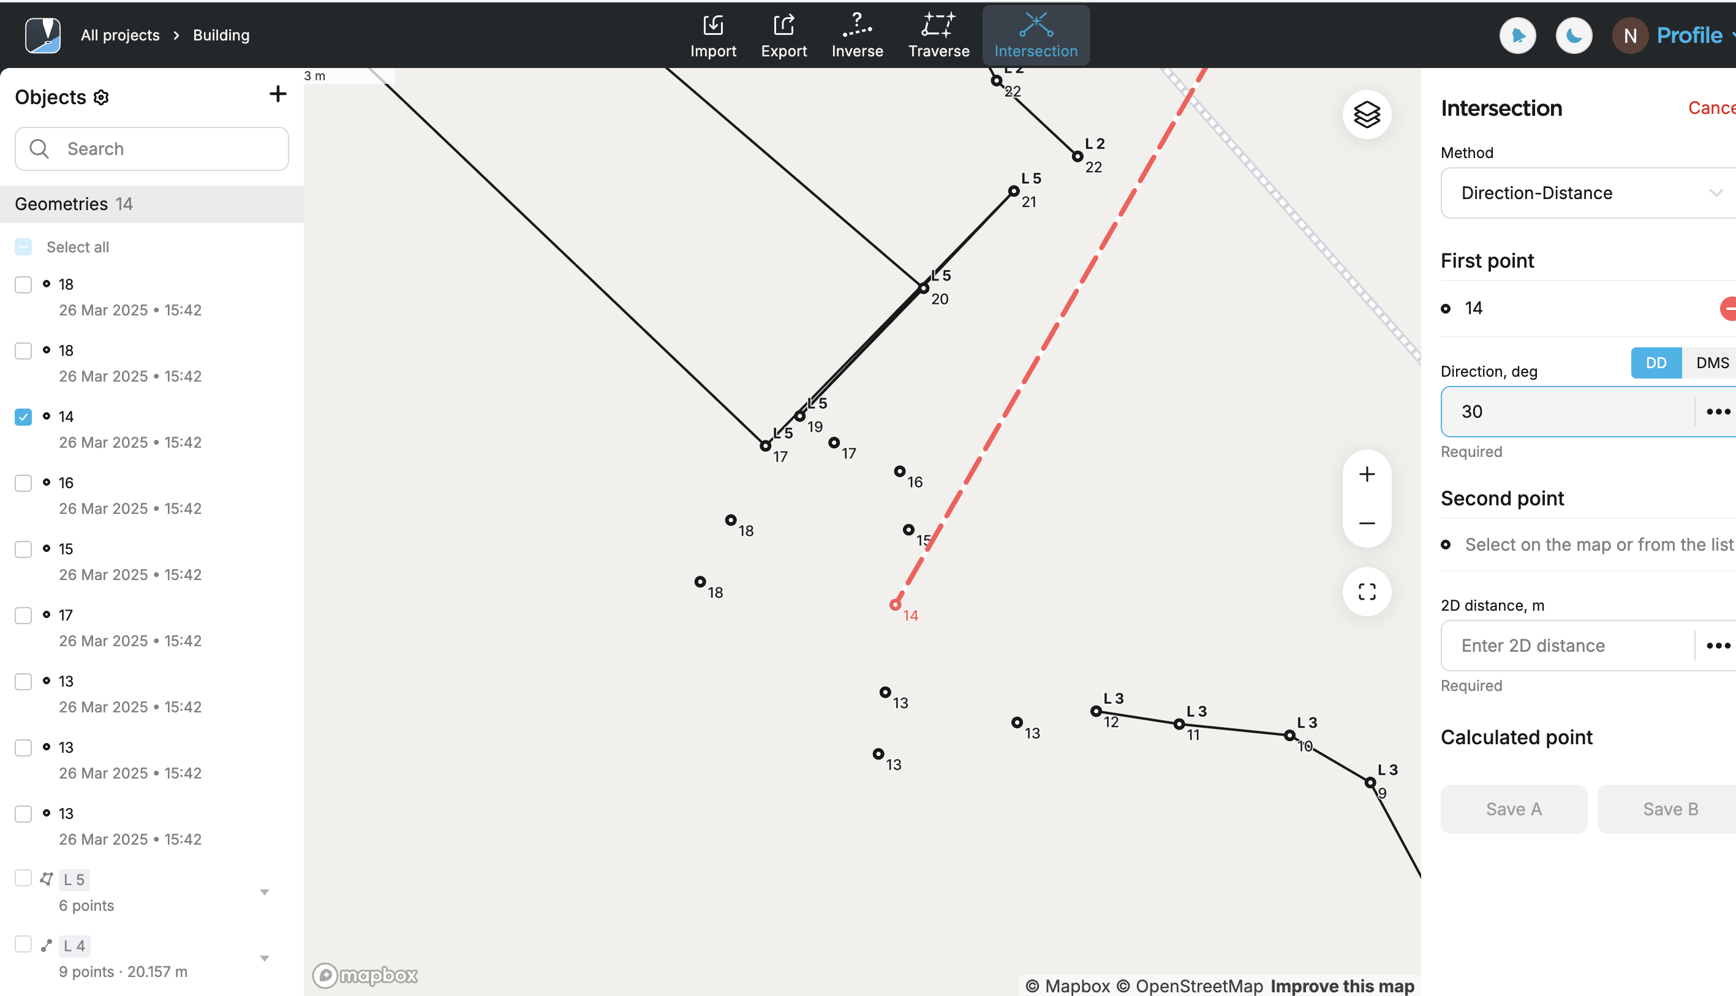
Task: Click L 4 line type icon
Action: (x=47, y=945)
